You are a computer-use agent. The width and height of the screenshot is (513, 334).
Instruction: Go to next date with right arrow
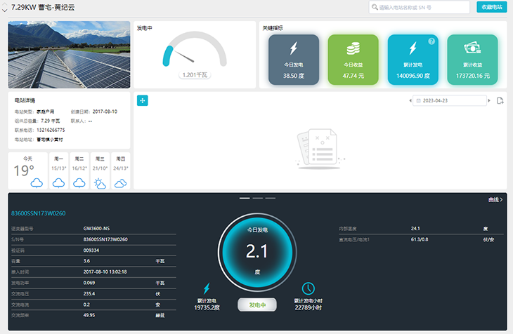[488, 101]
